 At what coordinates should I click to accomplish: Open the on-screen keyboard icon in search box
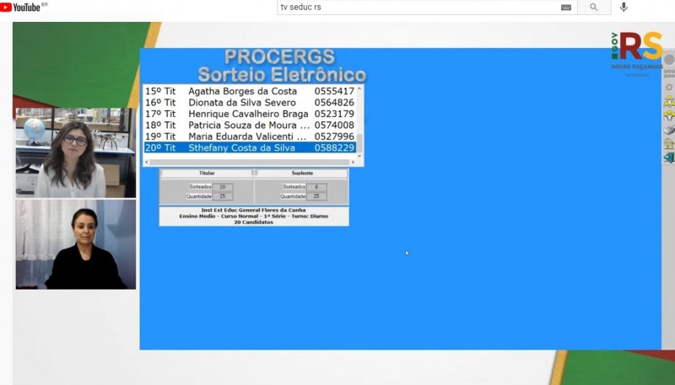pyautogui.click(x=565, y=8)
